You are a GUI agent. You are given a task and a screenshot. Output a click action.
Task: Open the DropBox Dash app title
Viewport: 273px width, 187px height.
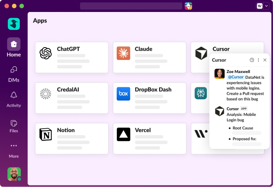click(153, 90)
